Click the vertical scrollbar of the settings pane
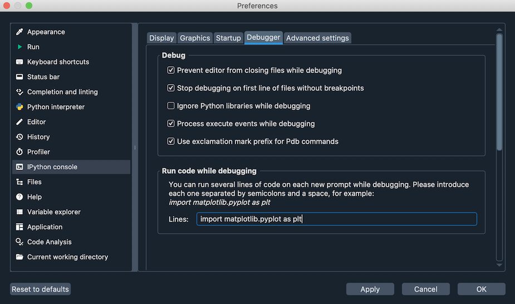Screen dimensions: 515x304 click(499, 92)
